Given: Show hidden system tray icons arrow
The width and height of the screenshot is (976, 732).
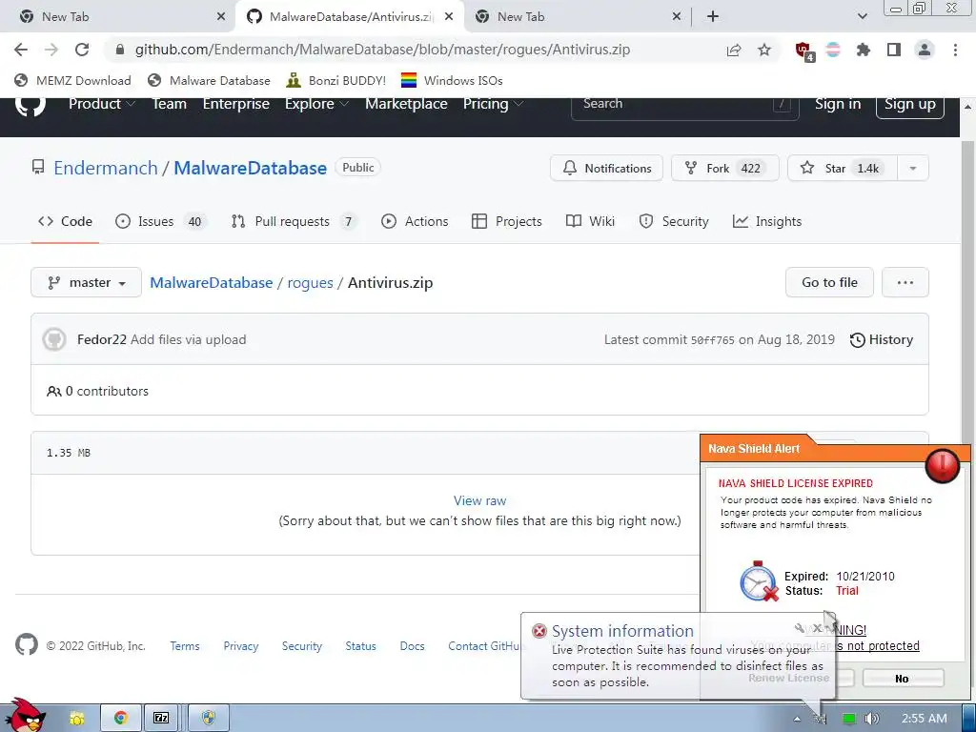Looking at the screenshot, I should (797, 719).
